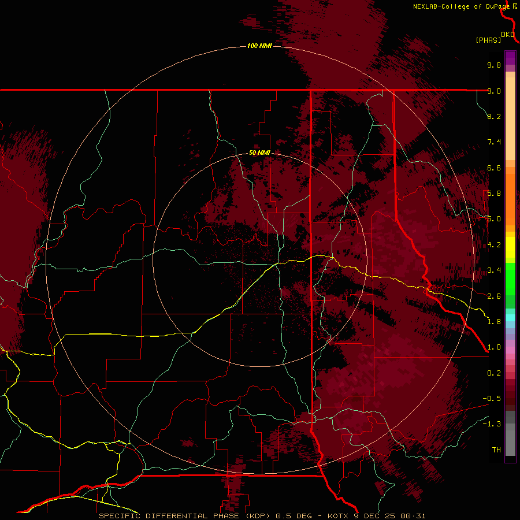This screenshot has width=520, height=520.
Task: Click the 6.6 value on color scale
Action: [x=494, y=168]
